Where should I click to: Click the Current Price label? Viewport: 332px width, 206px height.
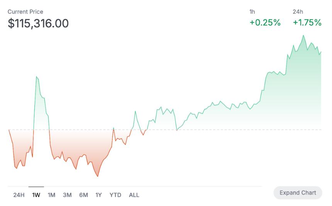click(25, 12)
